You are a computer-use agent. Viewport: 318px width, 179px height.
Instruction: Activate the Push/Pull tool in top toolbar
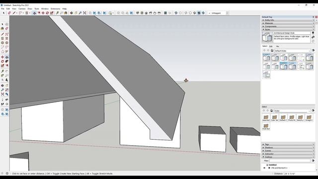coord(34,13)
